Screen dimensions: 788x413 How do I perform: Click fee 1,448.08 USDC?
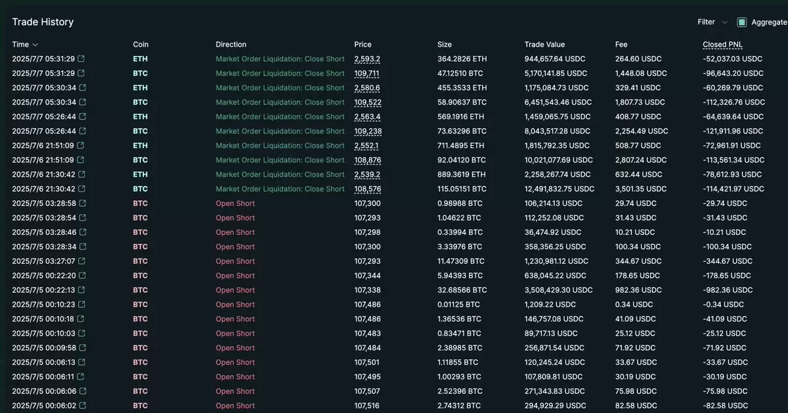coord(641,74)
